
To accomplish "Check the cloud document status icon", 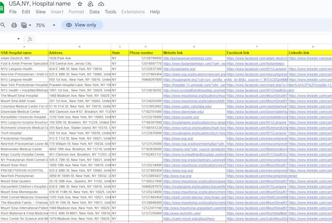I will coord(101,4).
